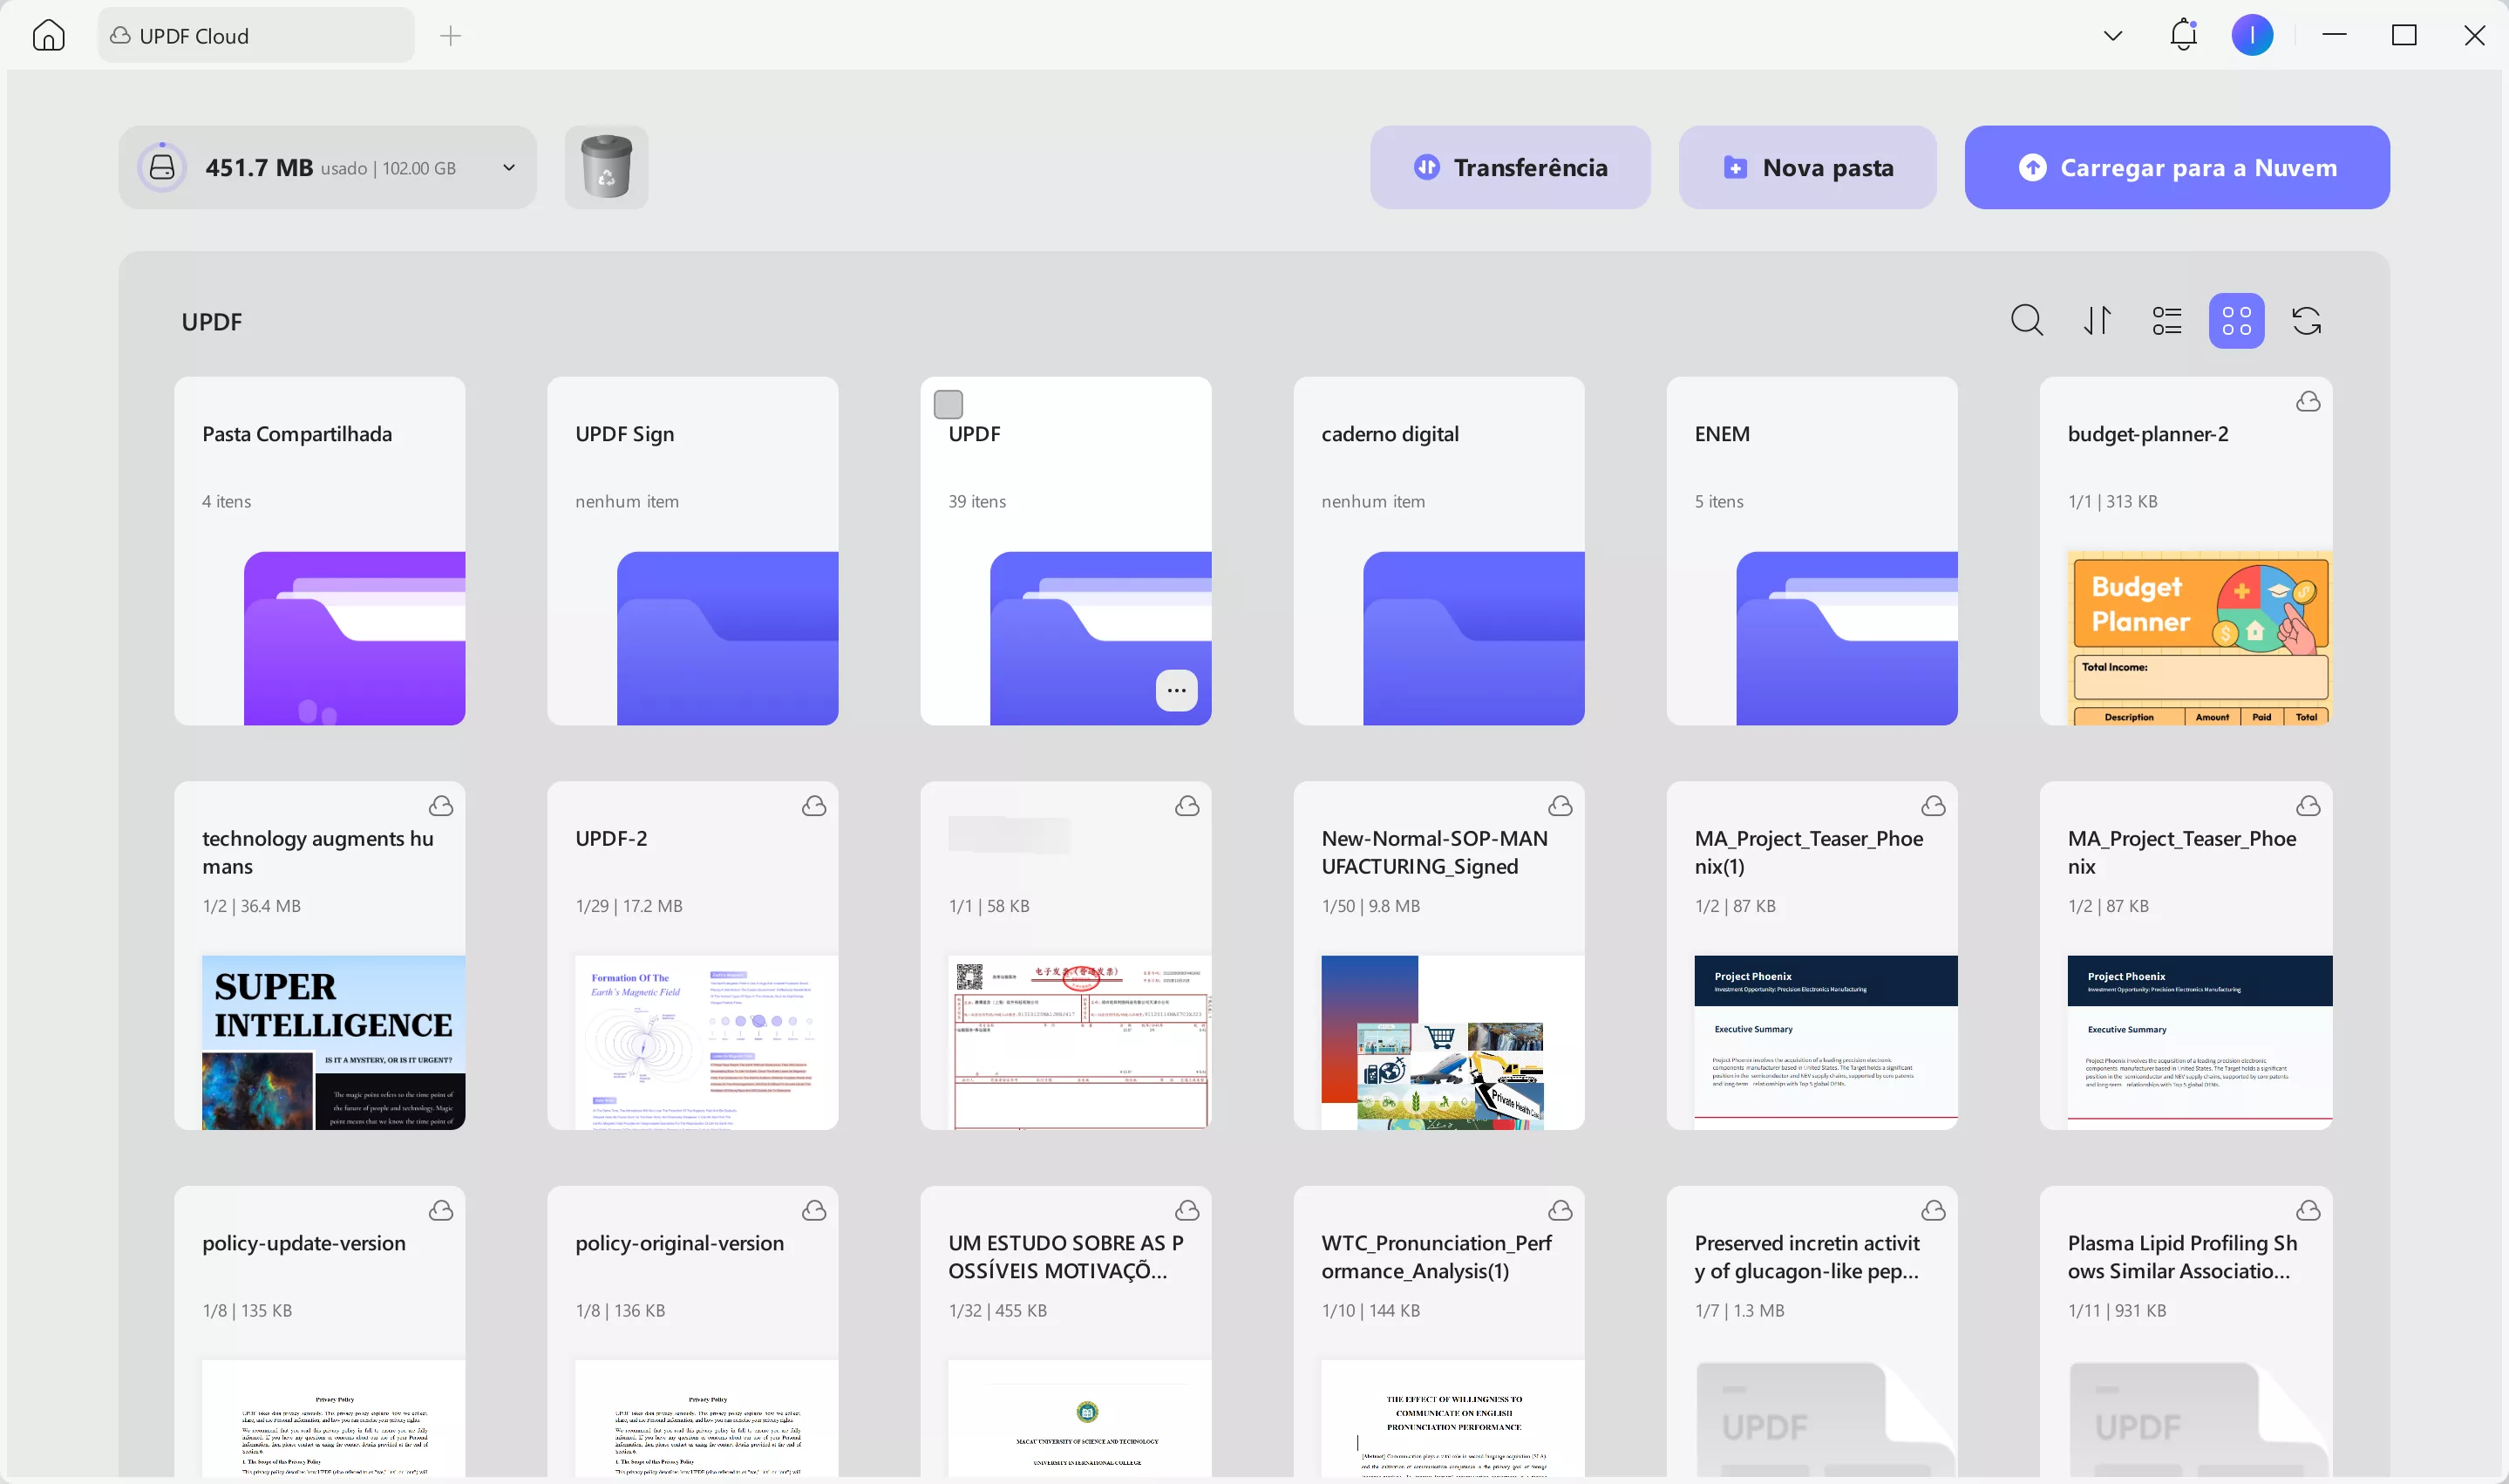Open the notifications bell

click(x=2183, y=35)
